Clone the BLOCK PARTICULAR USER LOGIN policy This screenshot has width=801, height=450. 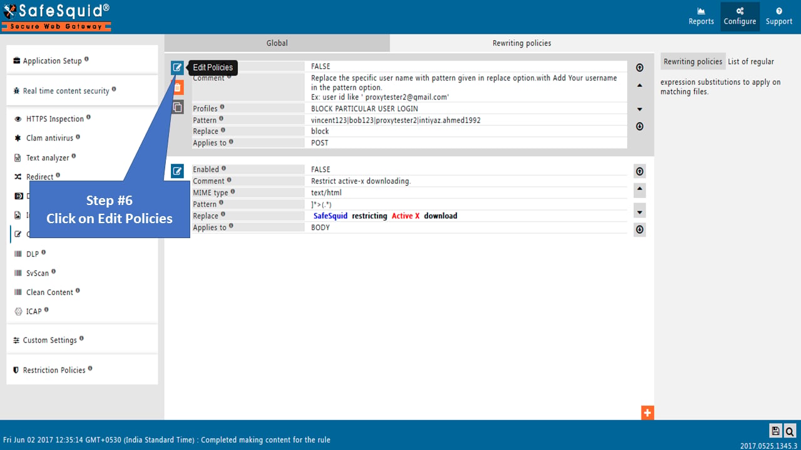coord(177,107)
